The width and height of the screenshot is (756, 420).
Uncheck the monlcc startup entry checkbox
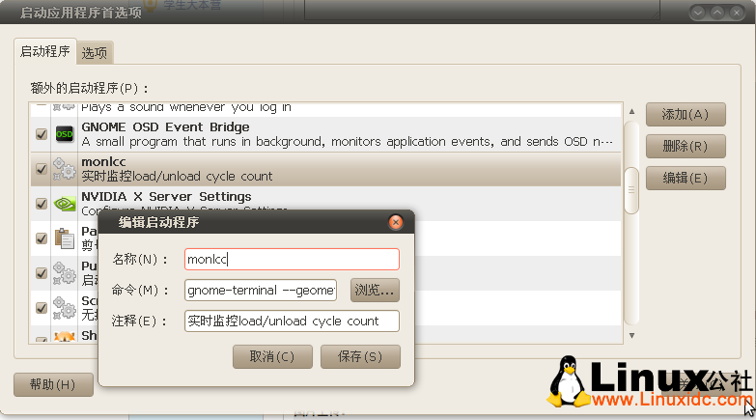tap(42, 170)
